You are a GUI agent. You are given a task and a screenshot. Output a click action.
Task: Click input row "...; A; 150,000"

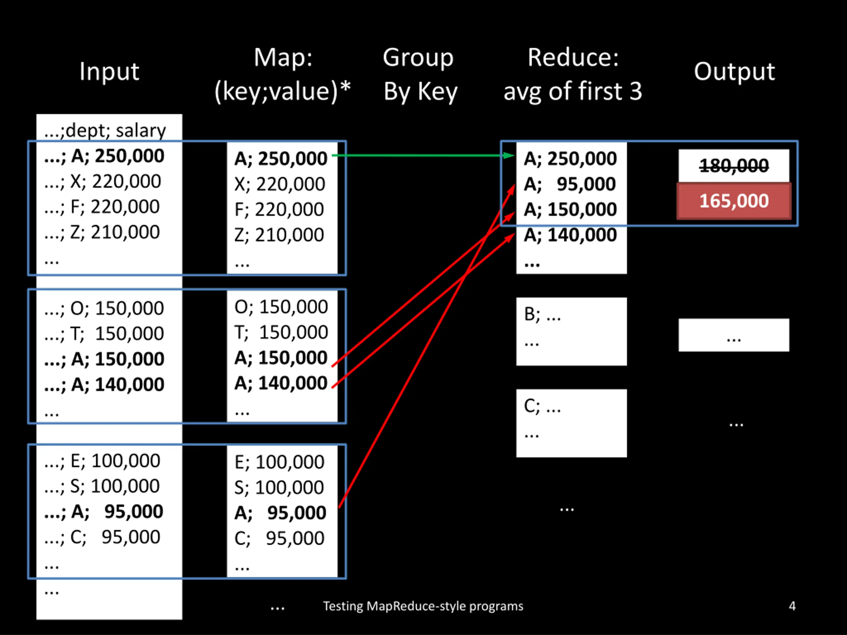tap(104, 359)
